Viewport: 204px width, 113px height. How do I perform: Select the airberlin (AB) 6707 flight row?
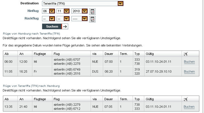[x=101, y=62]
